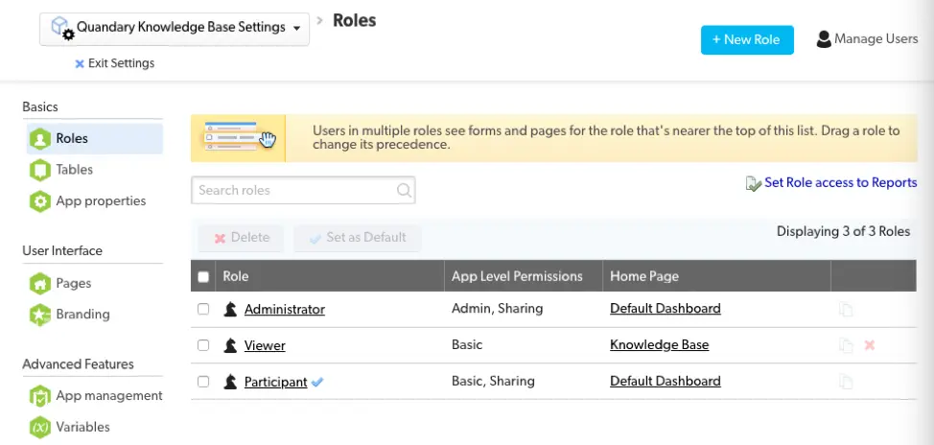Click the Manage Users person icon
The width and height of the screenshot is (934, 445).
[824, 39]
